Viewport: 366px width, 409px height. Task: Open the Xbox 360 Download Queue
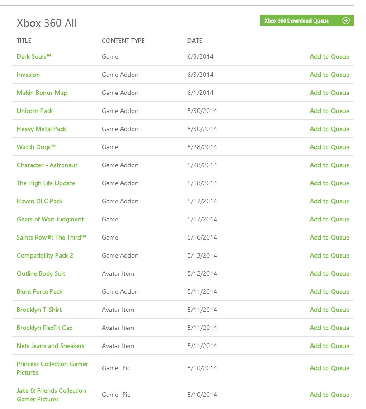click(297, 21)
